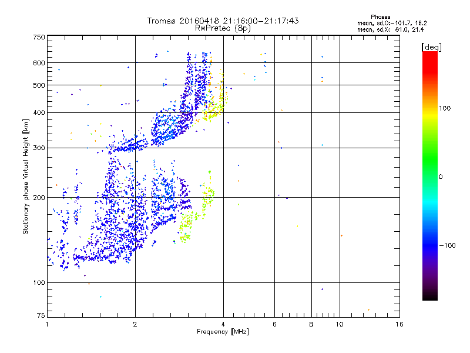
Task: Click the x-axis '1' tick label
Action: 47,324
